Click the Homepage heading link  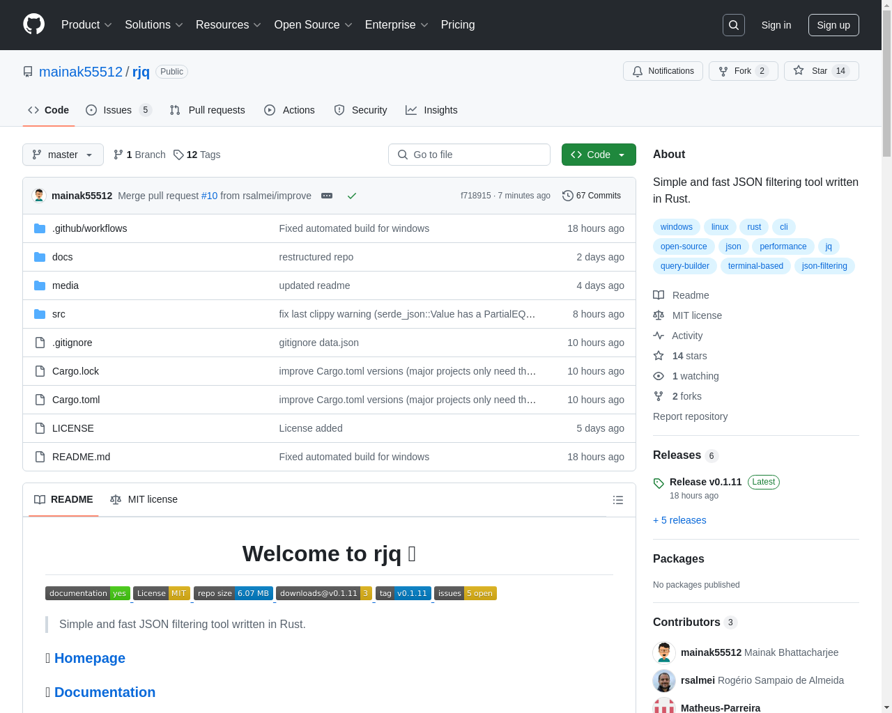coord(90,658)
